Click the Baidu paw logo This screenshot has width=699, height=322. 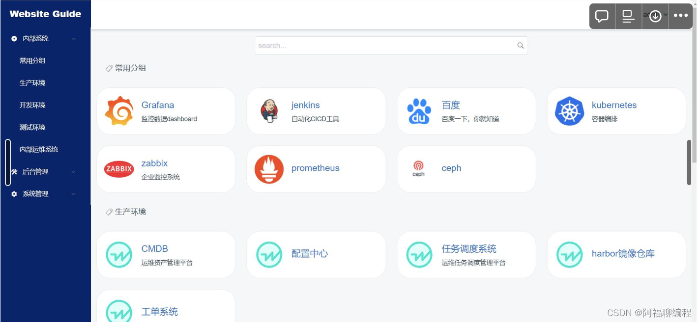(x=419, y=111)
